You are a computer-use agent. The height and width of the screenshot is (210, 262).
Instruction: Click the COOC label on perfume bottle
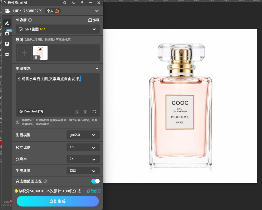(180, 103)
